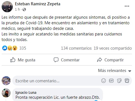Image resolution: width=135 pixels, height=101 pixels.
Task: Like the post with Me gusta
Action: (23, 60)
